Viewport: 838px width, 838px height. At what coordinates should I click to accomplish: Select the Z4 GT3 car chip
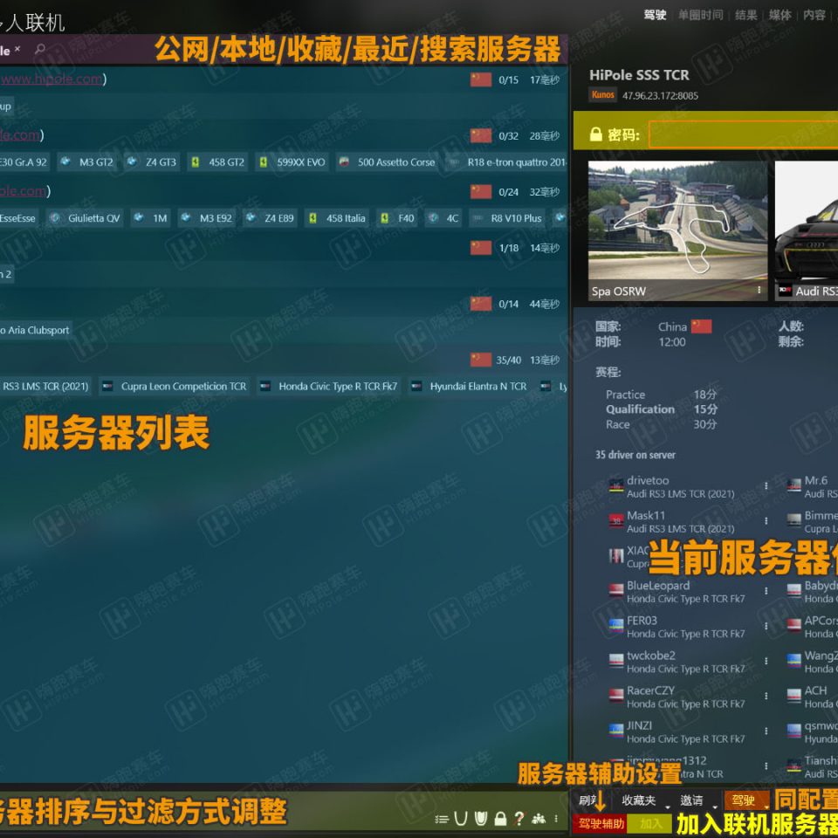click(153, 161)
